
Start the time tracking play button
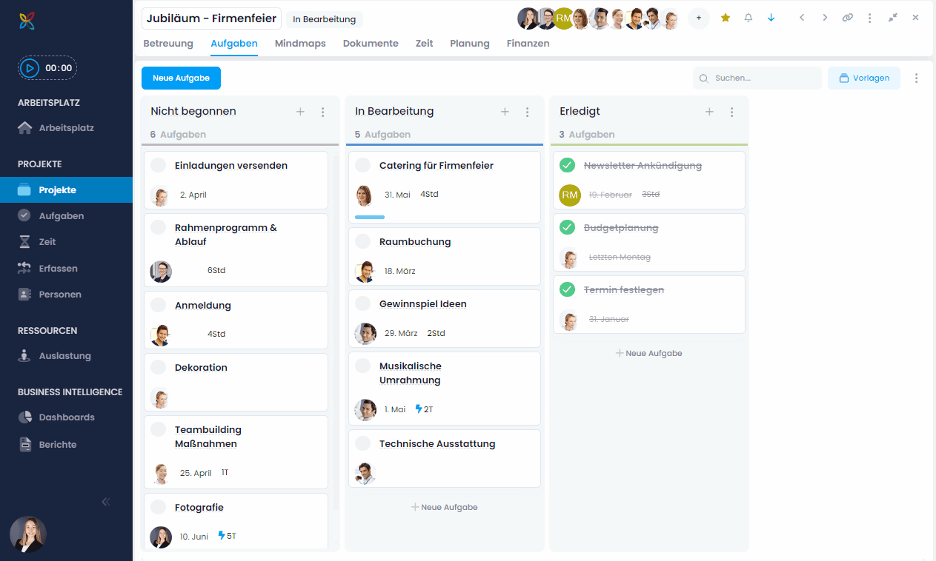click(x=30, y=68)
